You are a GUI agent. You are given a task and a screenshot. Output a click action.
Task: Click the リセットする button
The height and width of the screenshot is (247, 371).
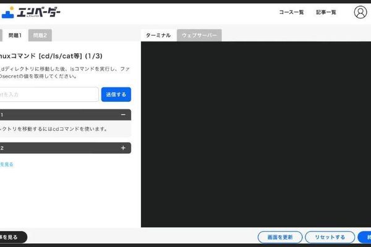[x=330, y=237]
